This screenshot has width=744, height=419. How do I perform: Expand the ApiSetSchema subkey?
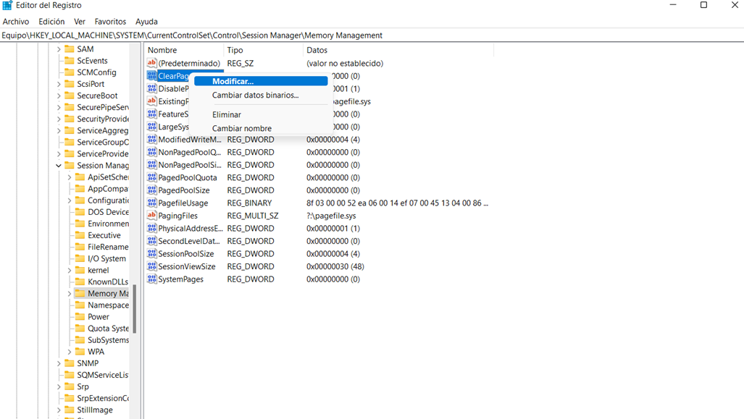pos(70,177)
